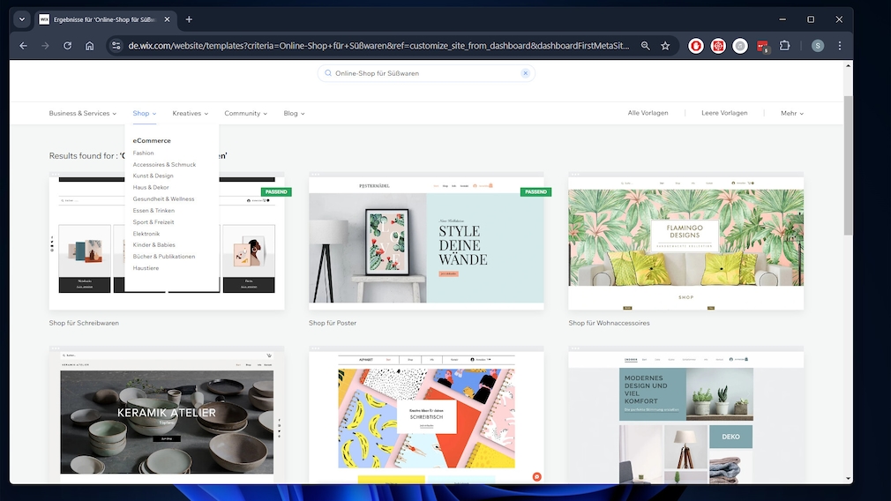This screenshot has width=891, height=501.
Task: Open the tab search dropdown arrow
Action: [22, 19]
